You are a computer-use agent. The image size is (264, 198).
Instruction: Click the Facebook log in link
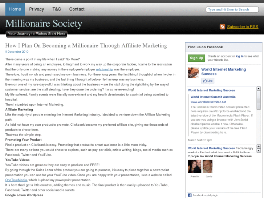click(239, 56)
